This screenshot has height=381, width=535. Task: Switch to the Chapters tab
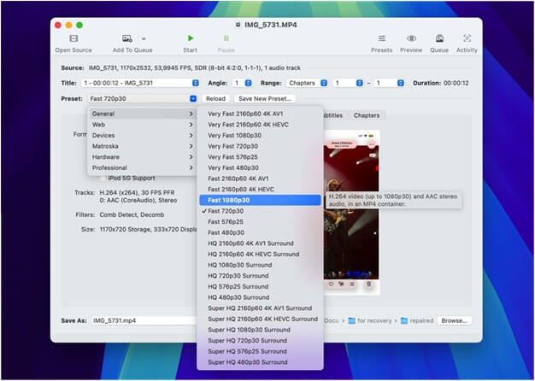coord(366,114)
